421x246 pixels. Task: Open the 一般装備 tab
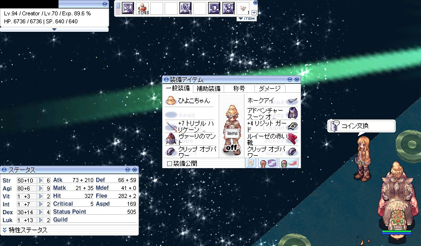tap(178, 88)
